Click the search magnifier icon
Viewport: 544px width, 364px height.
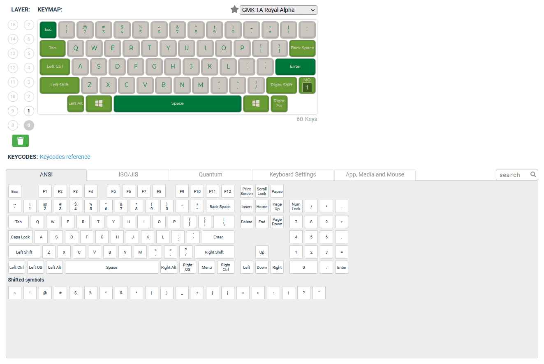tap(533, 174)
